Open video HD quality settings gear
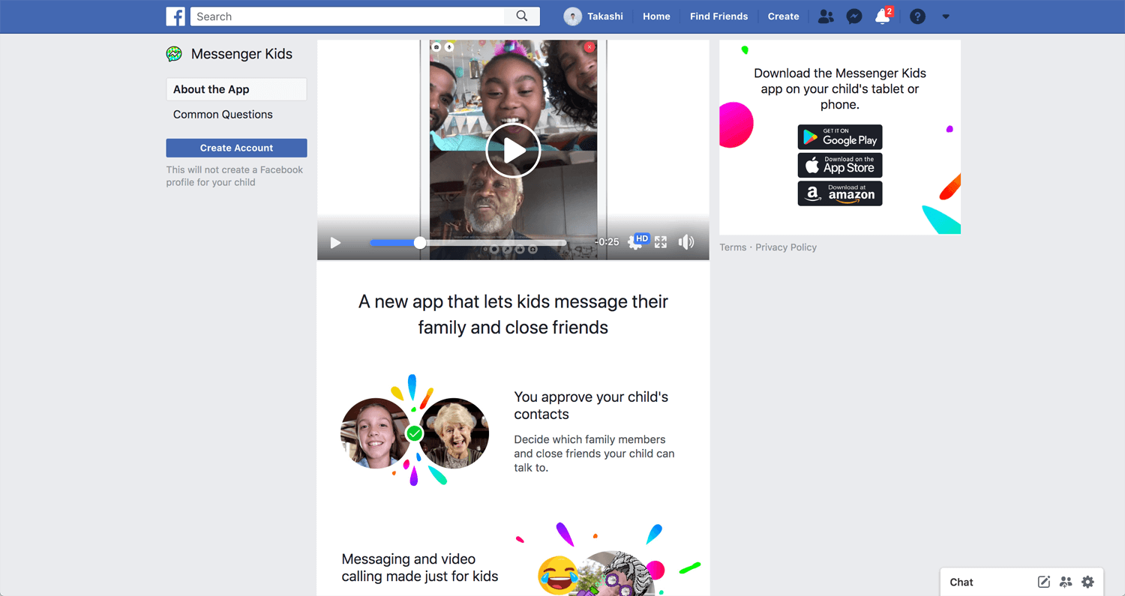The height and width of the screenshot is (596, 1125). (x=637, y=241)
